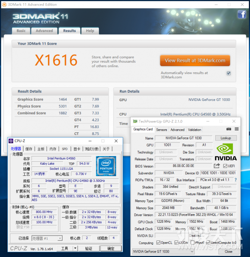Toggle Automatically view results at 3DMark.com checkbox
Screen dimensions: 250x257
229,73
